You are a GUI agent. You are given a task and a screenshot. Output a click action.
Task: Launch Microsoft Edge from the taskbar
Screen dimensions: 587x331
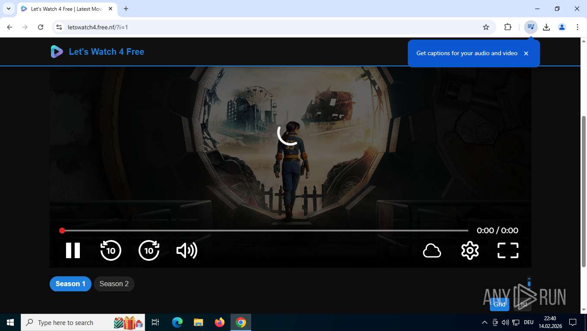177,322
